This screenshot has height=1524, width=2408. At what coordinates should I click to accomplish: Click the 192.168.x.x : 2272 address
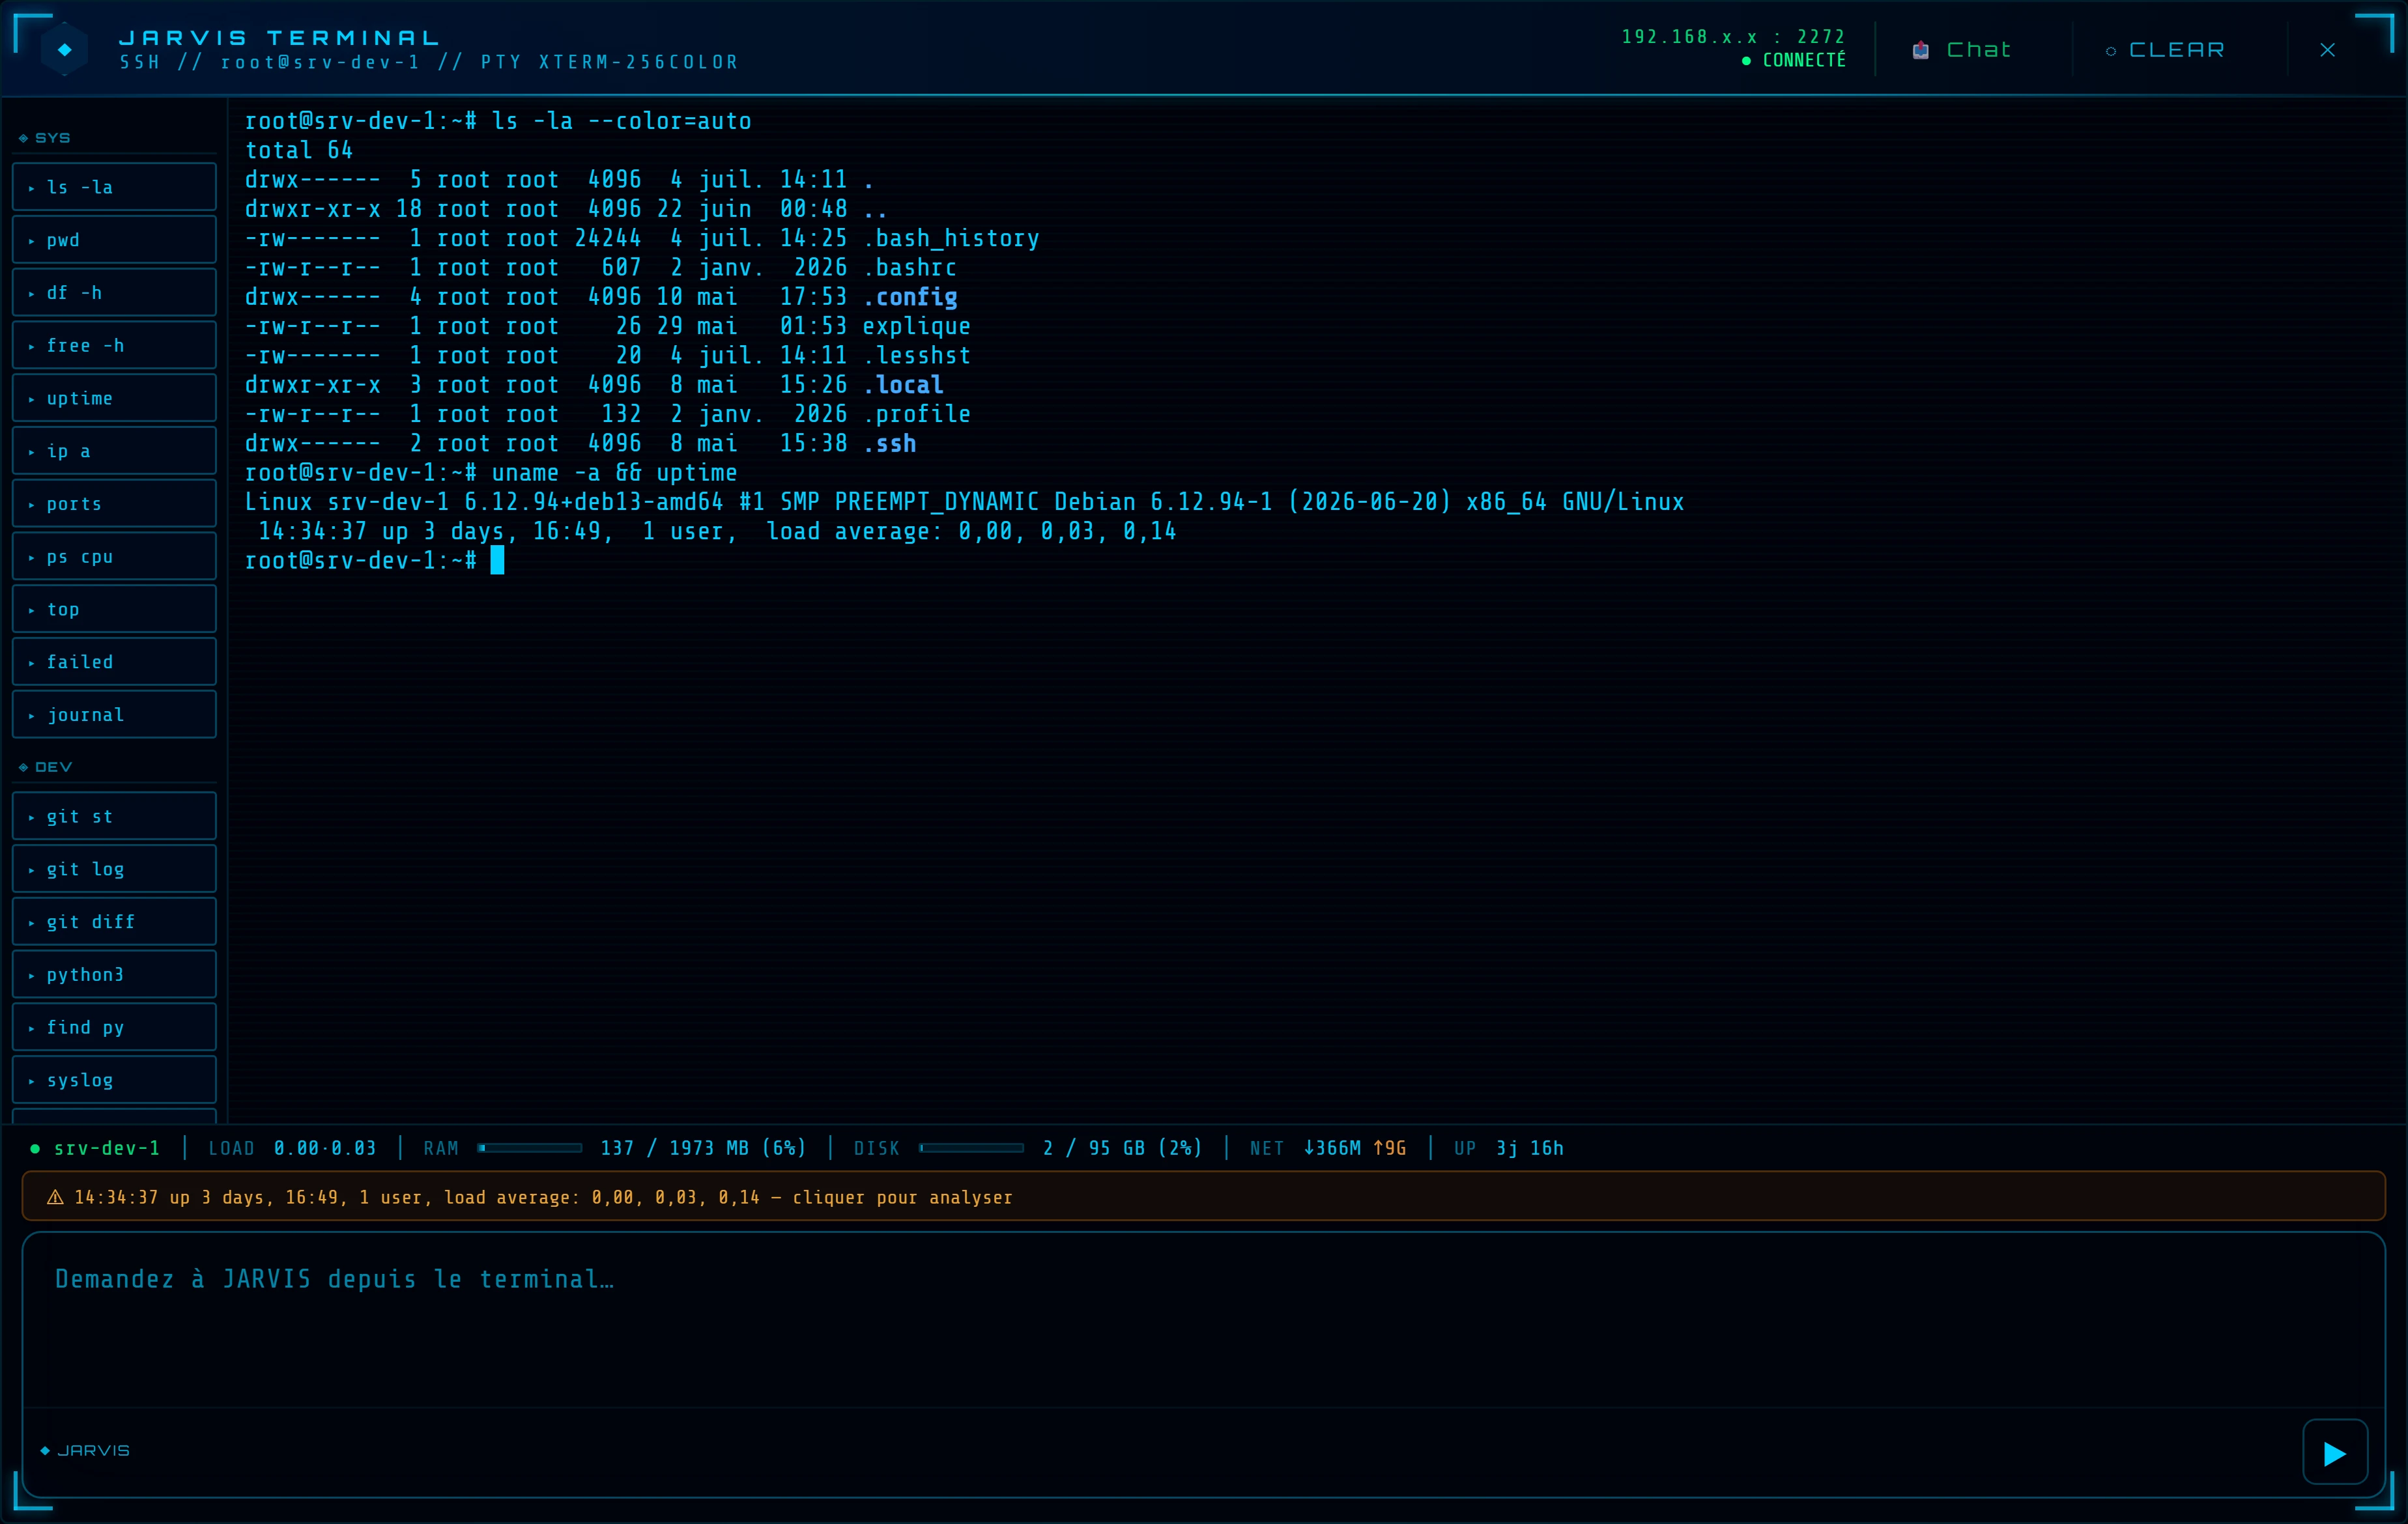tap(1733, 37)
